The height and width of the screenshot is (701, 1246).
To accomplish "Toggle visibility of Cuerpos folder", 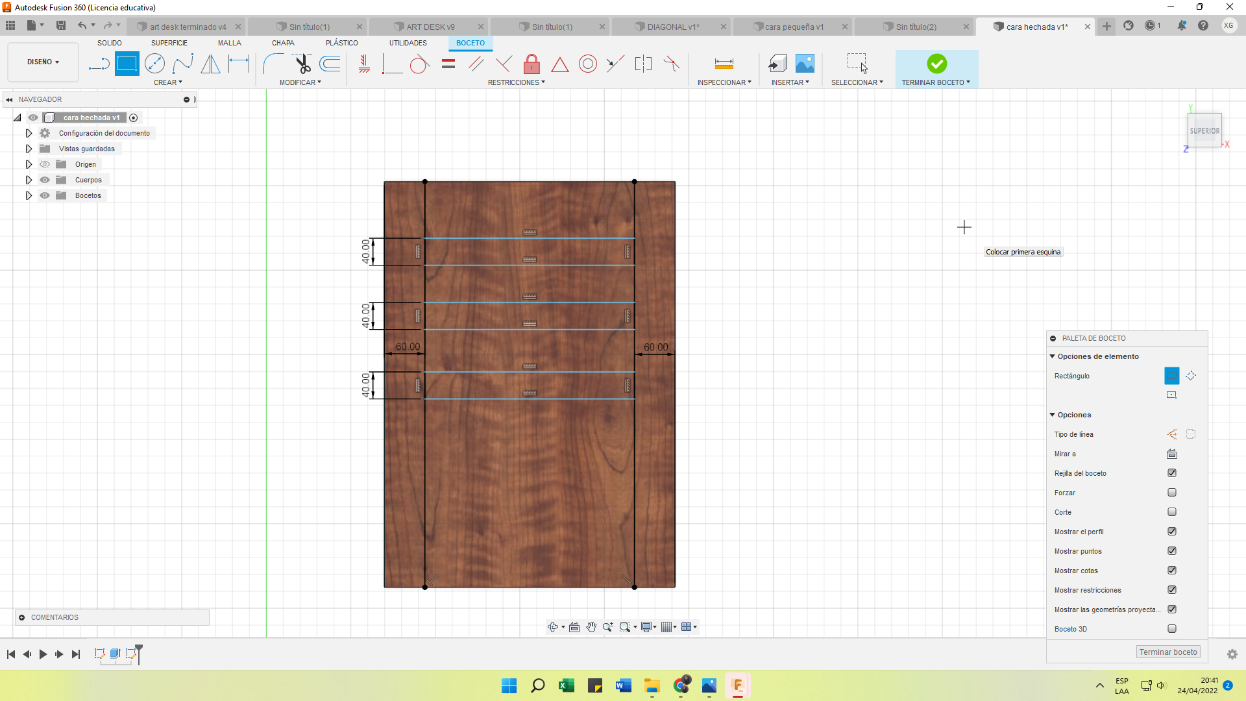I will (45, 180).
